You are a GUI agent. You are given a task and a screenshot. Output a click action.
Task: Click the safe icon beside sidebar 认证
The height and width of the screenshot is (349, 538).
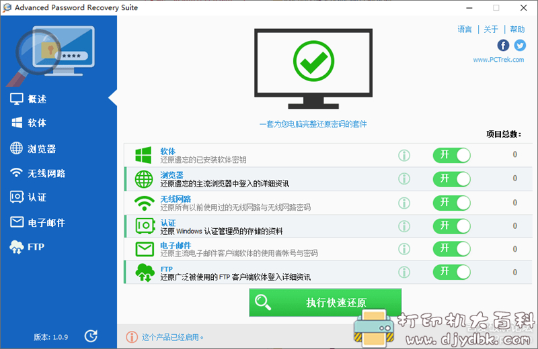(16, 197)
